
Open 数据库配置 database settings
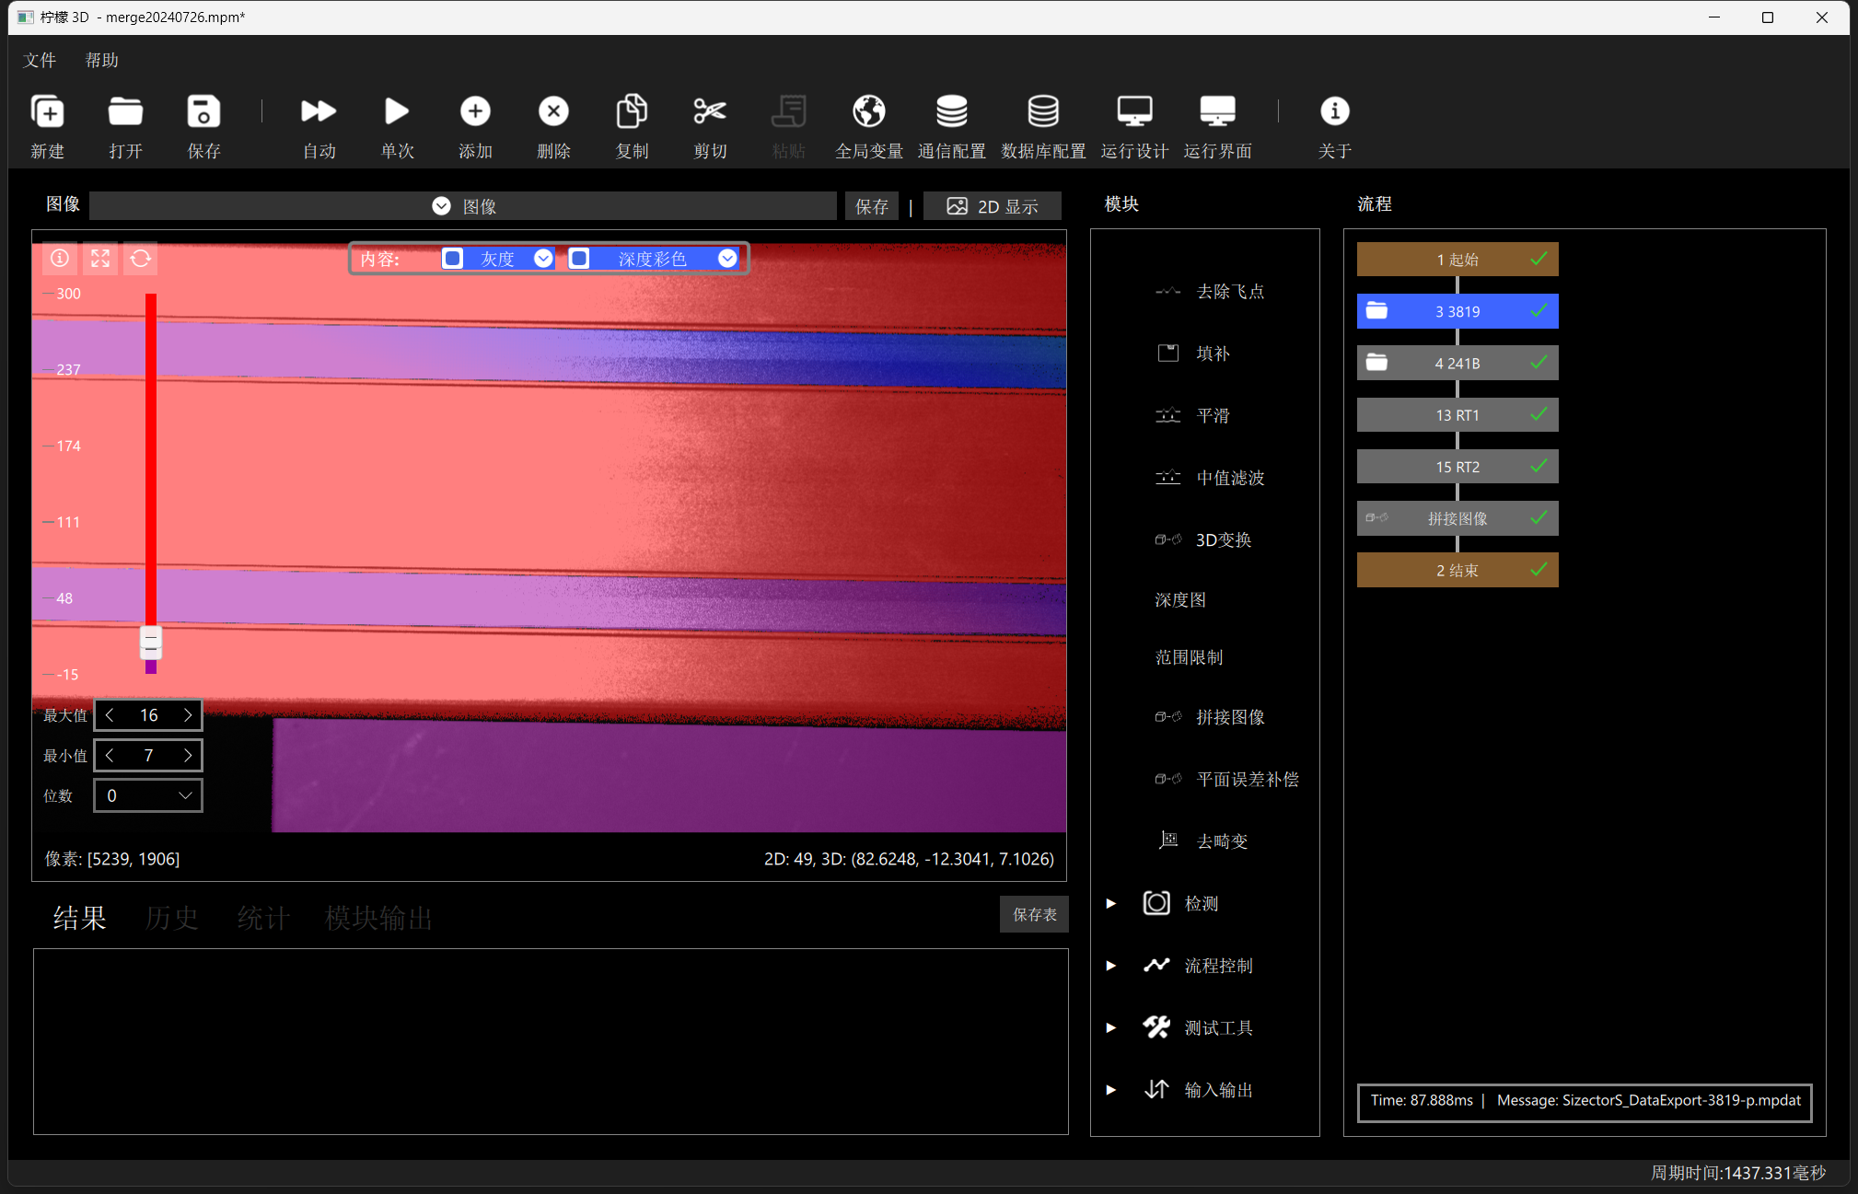(1043, 111)
